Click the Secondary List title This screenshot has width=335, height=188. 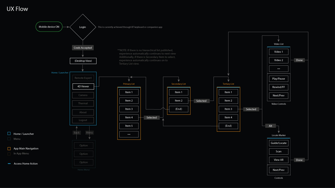click(x=179, y=84)
